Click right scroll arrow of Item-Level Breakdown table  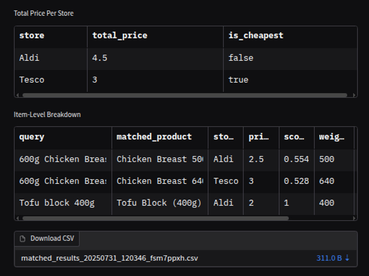coord(354,218)
